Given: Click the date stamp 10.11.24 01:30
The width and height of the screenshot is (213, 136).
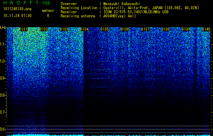Looking at the screenshot, I should [17, 16].
